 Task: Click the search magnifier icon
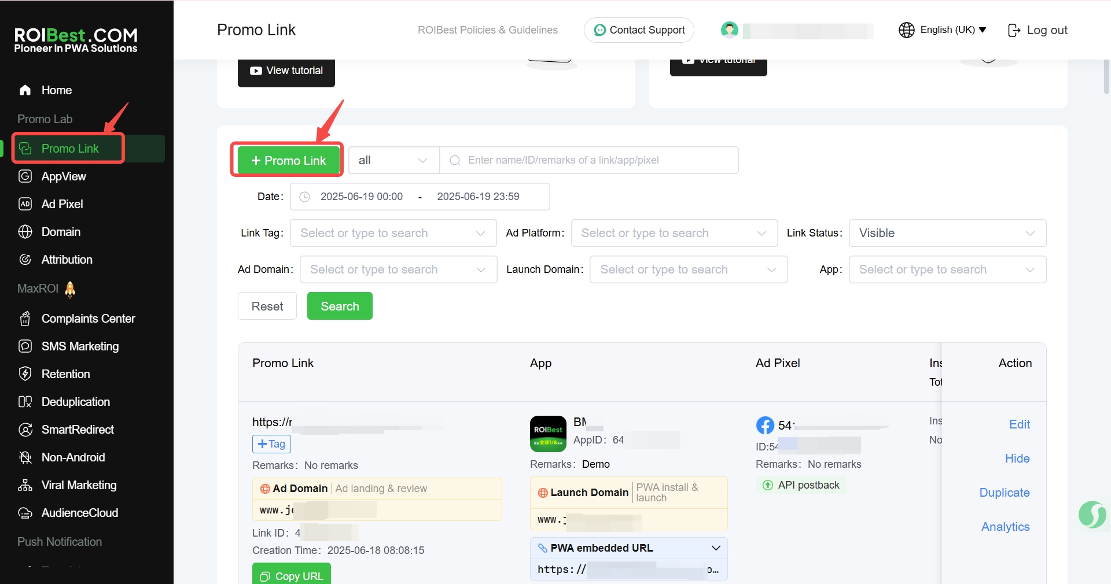coord(455,160)
